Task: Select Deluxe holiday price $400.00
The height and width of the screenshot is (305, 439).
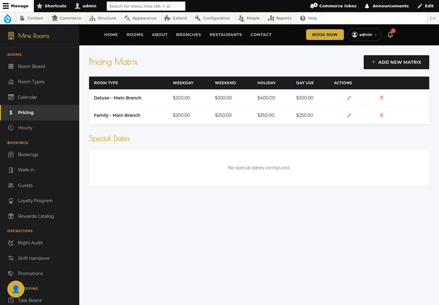Action: pos(266,98)
